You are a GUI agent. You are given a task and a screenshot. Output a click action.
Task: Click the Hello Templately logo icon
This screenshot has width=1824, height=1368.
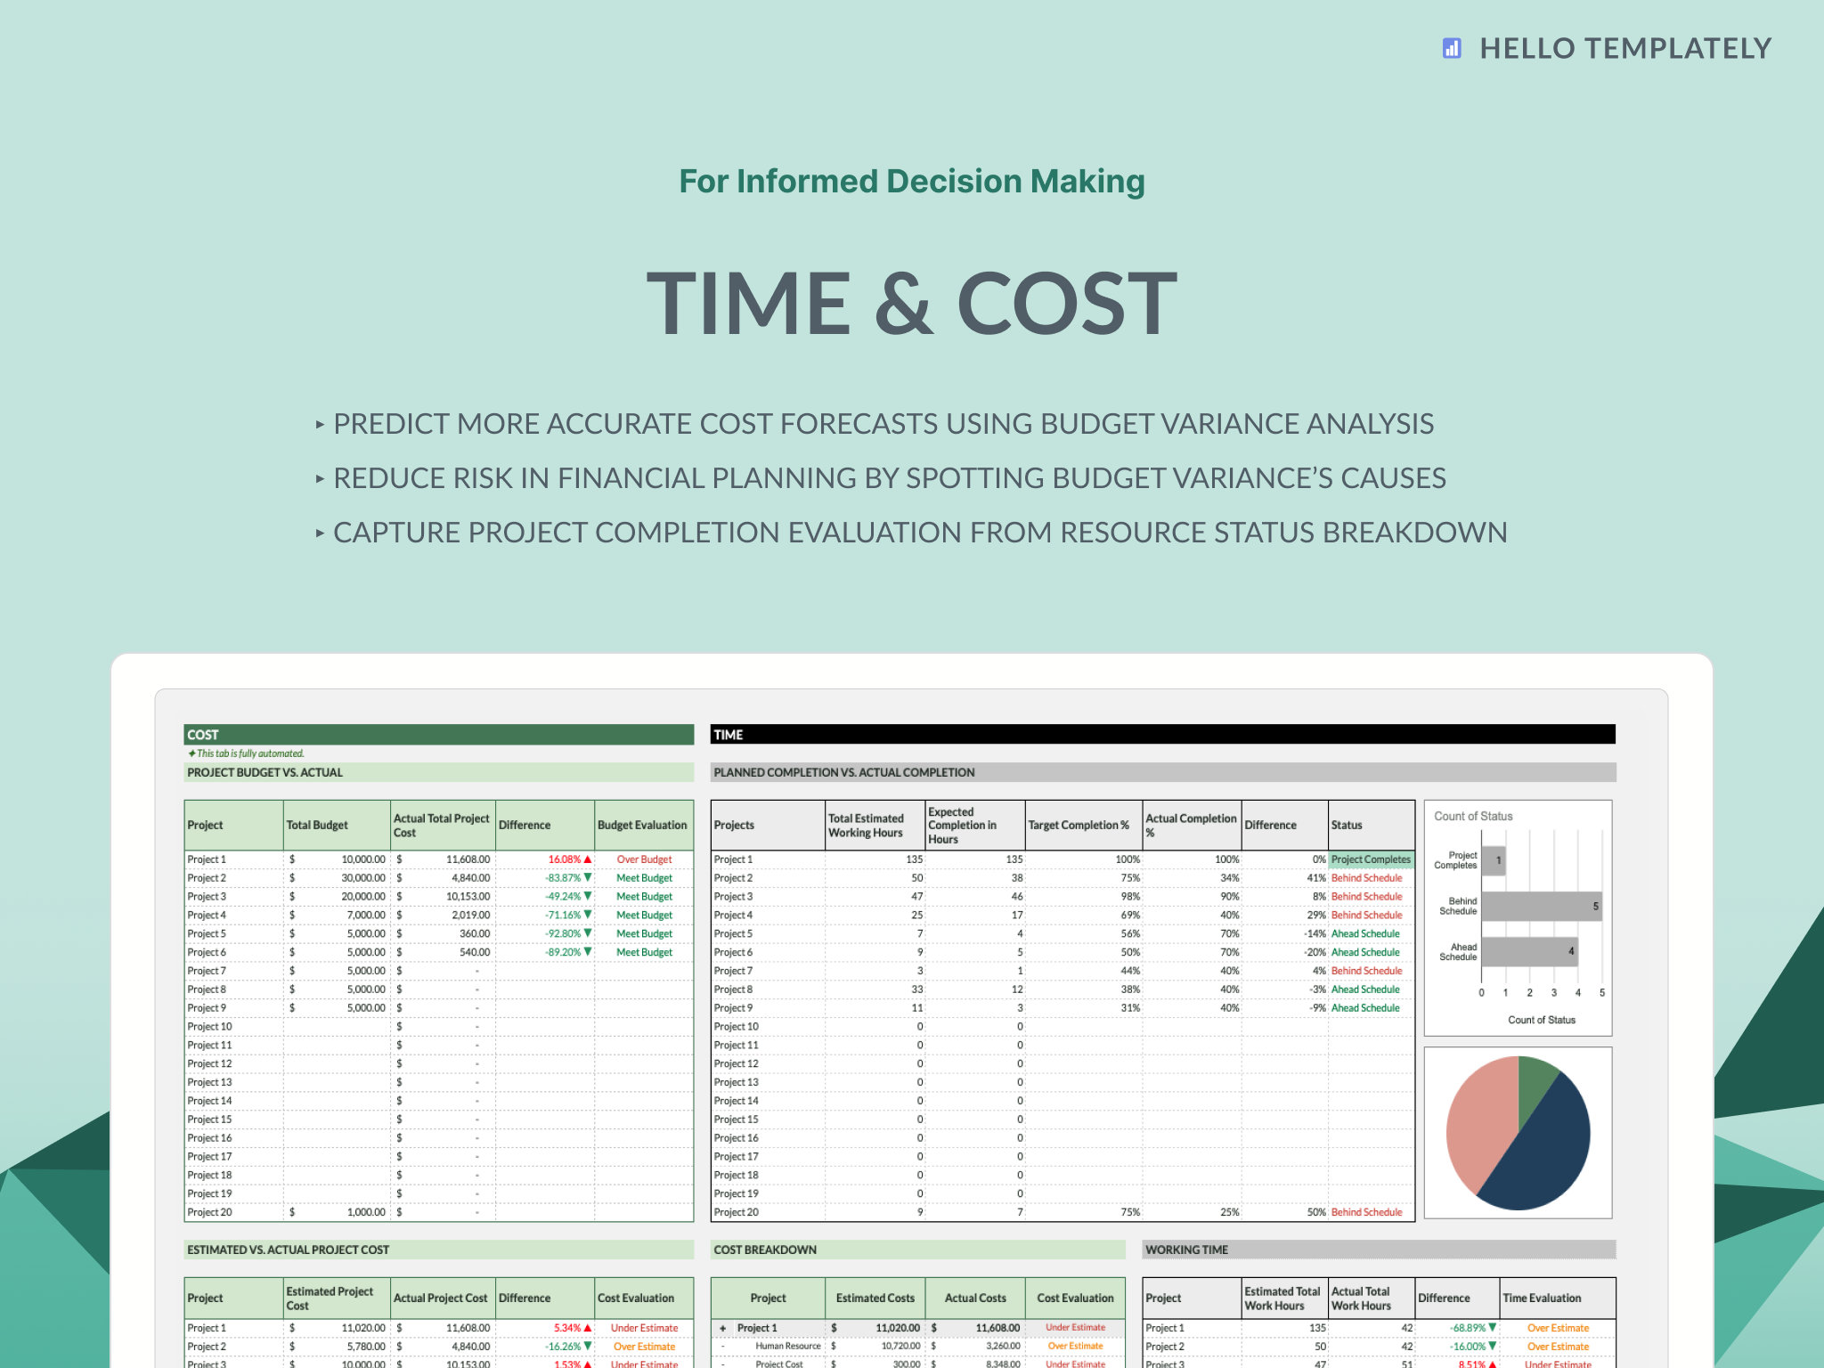click(x=1452, y=48)
